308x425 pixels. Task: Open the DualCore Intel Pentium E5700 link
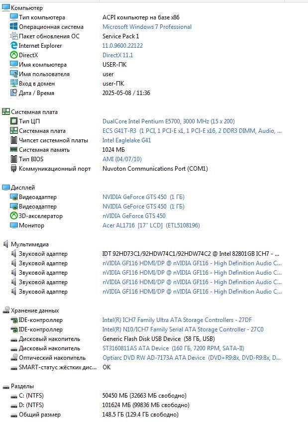169,121
